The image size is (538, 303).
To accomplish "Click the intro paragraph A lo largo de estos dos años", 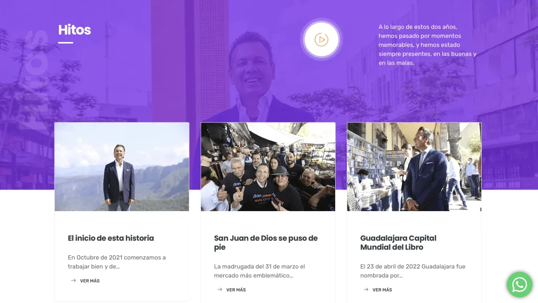I will [x=428, y=45].
